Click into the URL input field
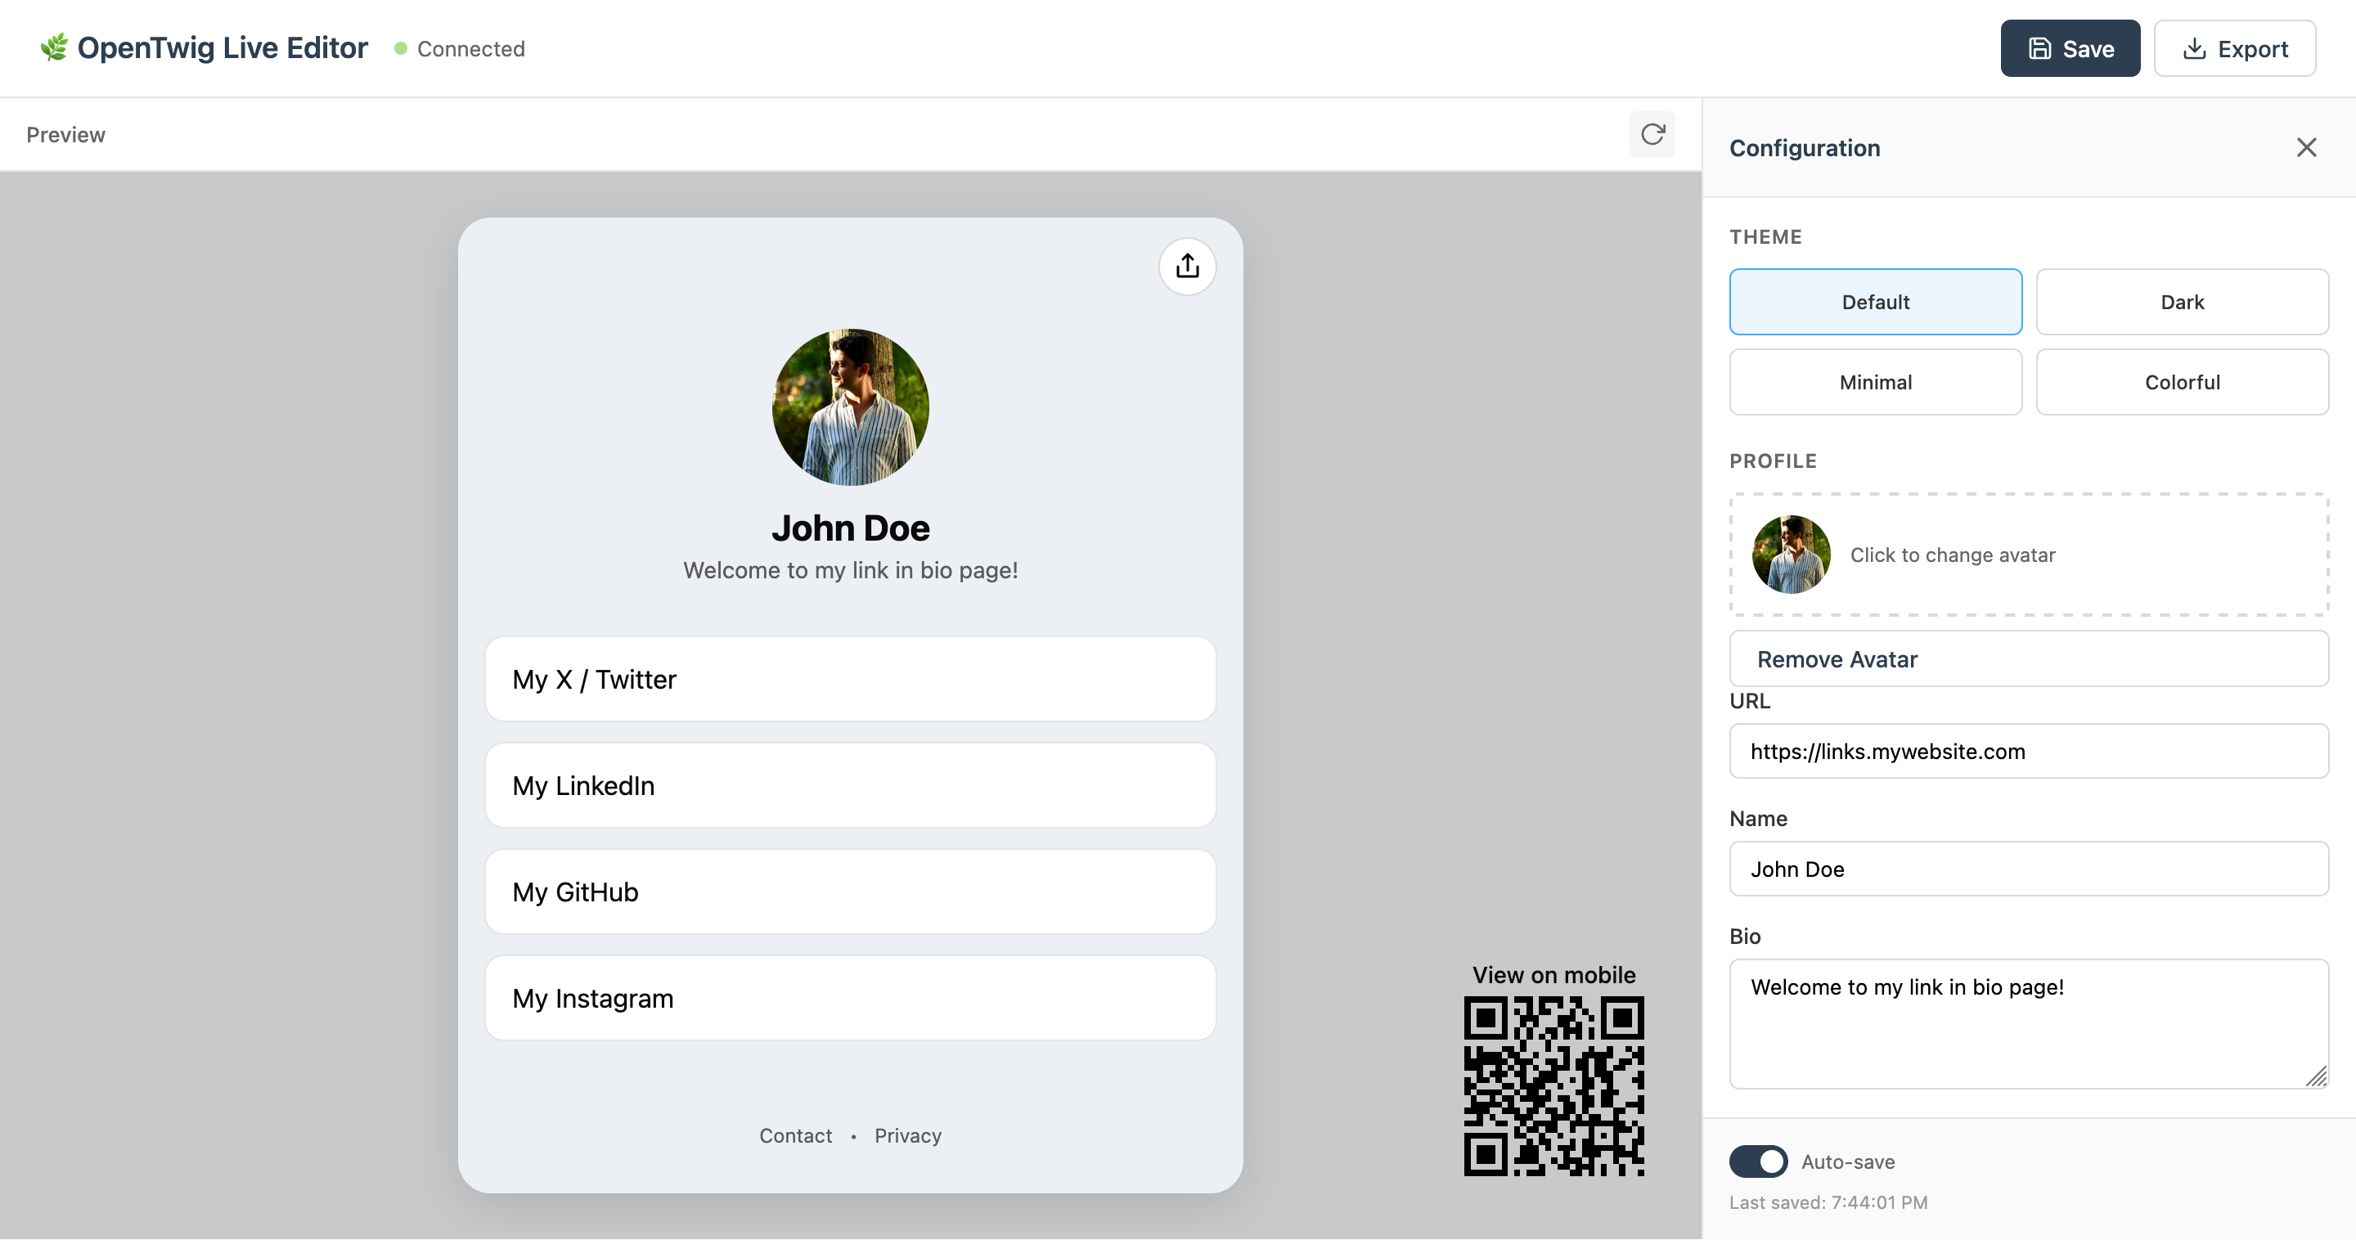This screenshot has width=2356, height=1240. 2028,751
